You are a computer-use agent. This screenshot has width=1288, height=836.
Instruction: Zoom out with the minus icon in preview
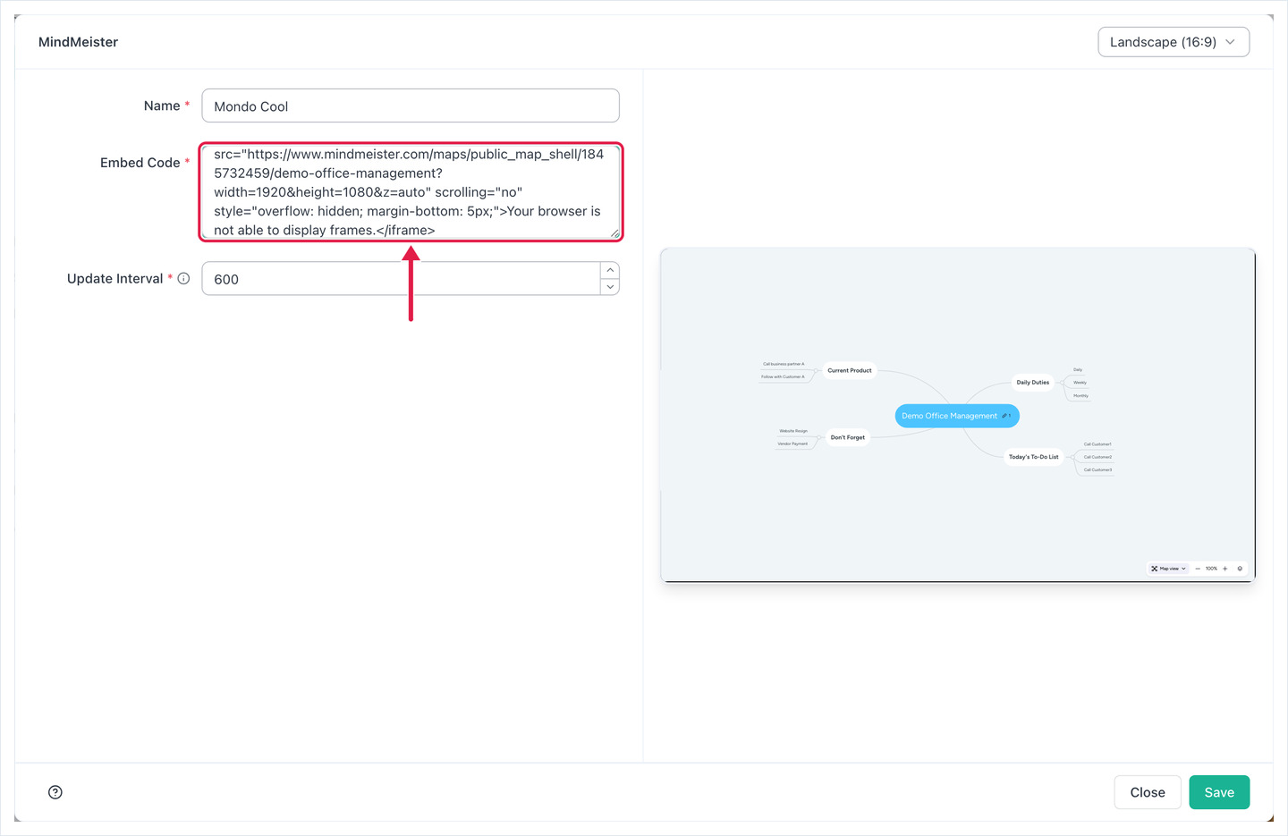pyautogui.click(x=1198, y=569)
